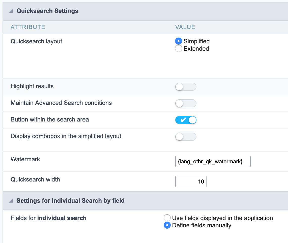288x243 pixels.
Task: Click the Quicksearch Settings header title
Action: point(47,11)
